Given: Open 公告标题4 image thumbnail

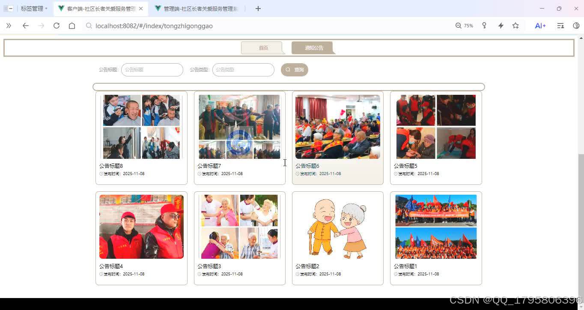Looking at the screenshot, I should pos(141,227).
